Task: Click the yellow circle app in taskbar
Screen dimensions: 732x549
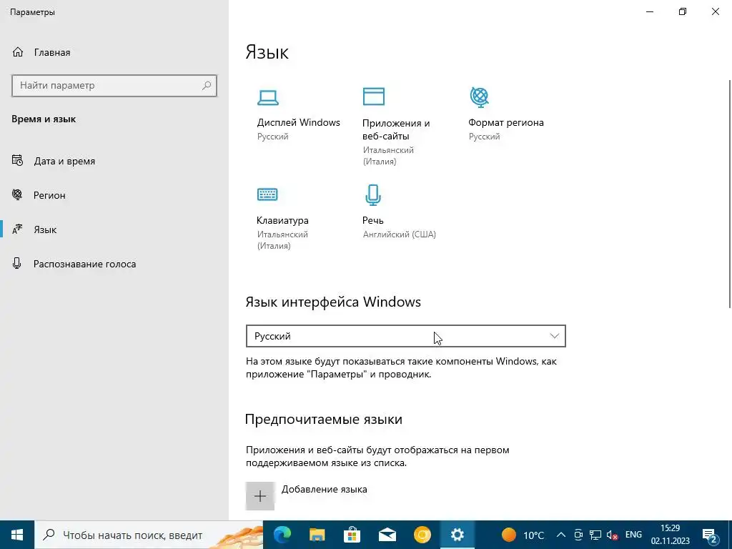Action: pos(422,535)
